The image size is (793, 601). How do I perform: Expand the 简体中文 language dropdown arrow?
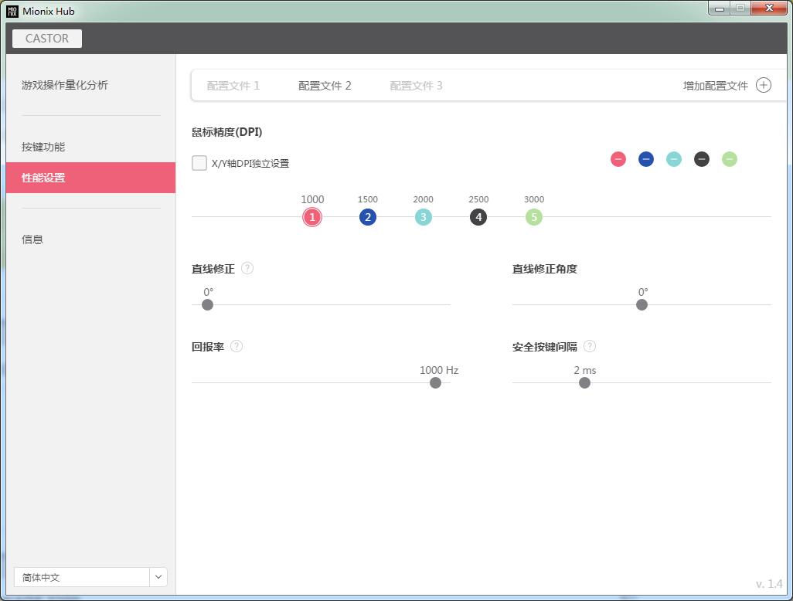coord(158,577)
